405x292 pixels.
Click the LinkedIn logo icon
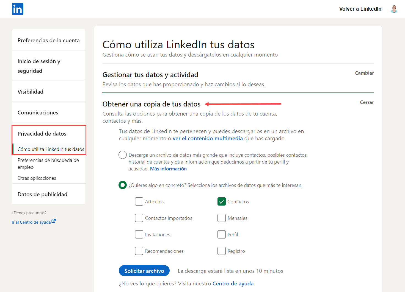pyautogui.click(x=18, y=9)
